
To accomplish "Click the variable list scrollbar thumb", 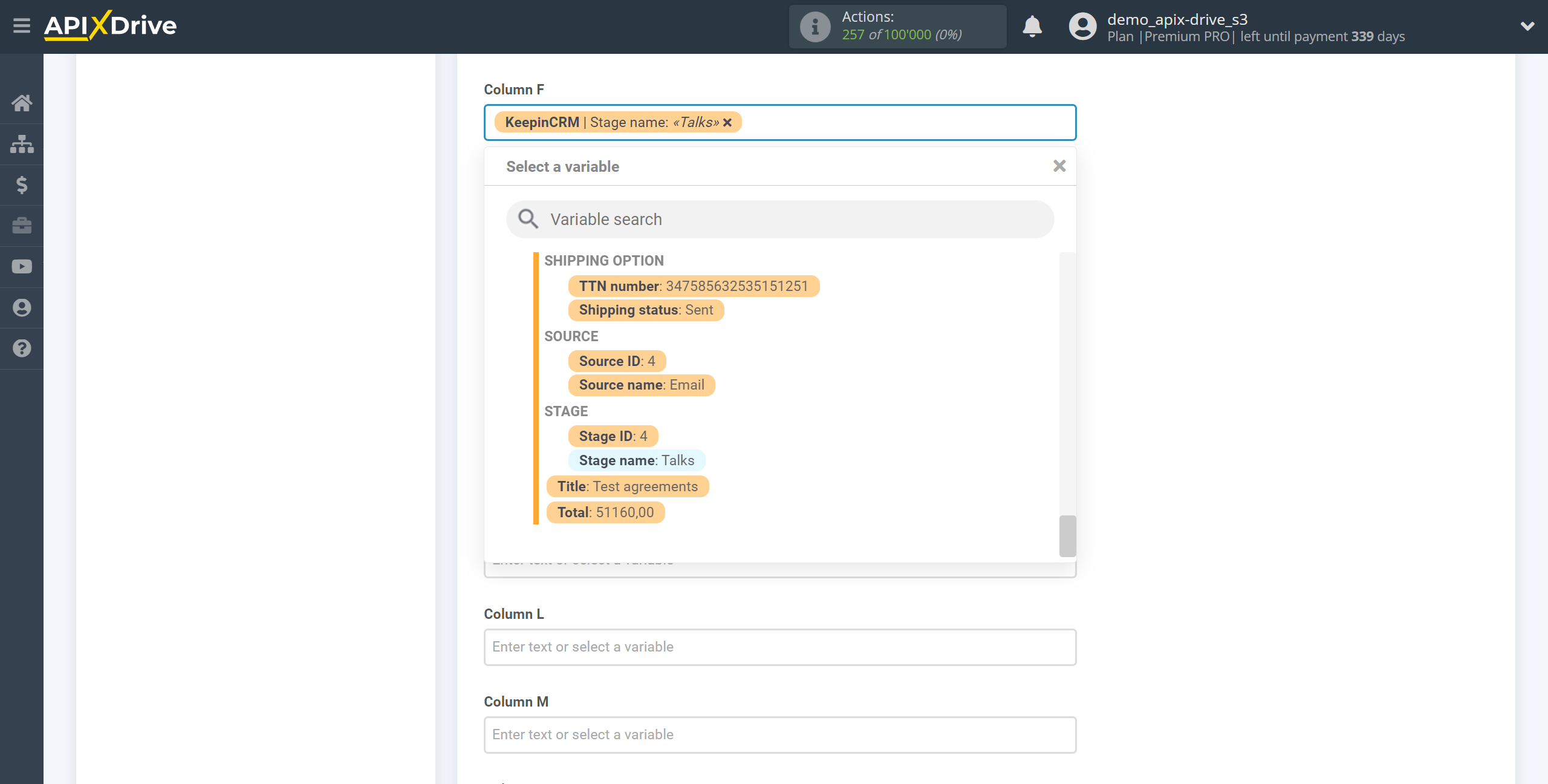I will coord(1067,536).
